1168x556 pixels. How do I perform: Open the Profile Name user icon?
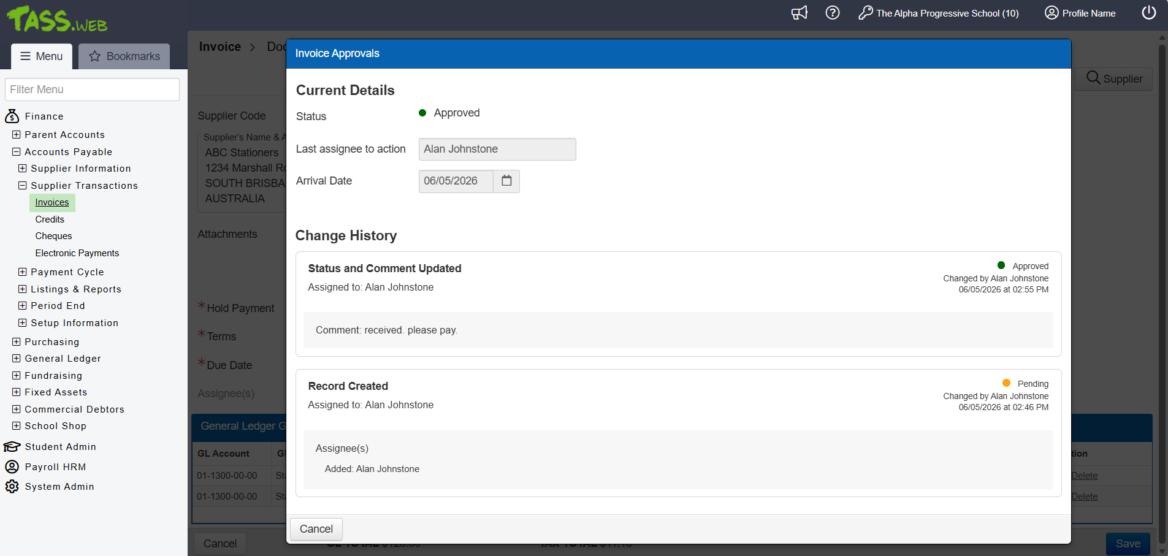pos(1052,13)
